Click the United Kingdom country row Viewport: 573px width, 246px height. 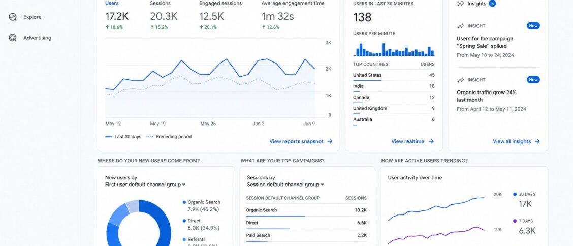pos(394,109)
